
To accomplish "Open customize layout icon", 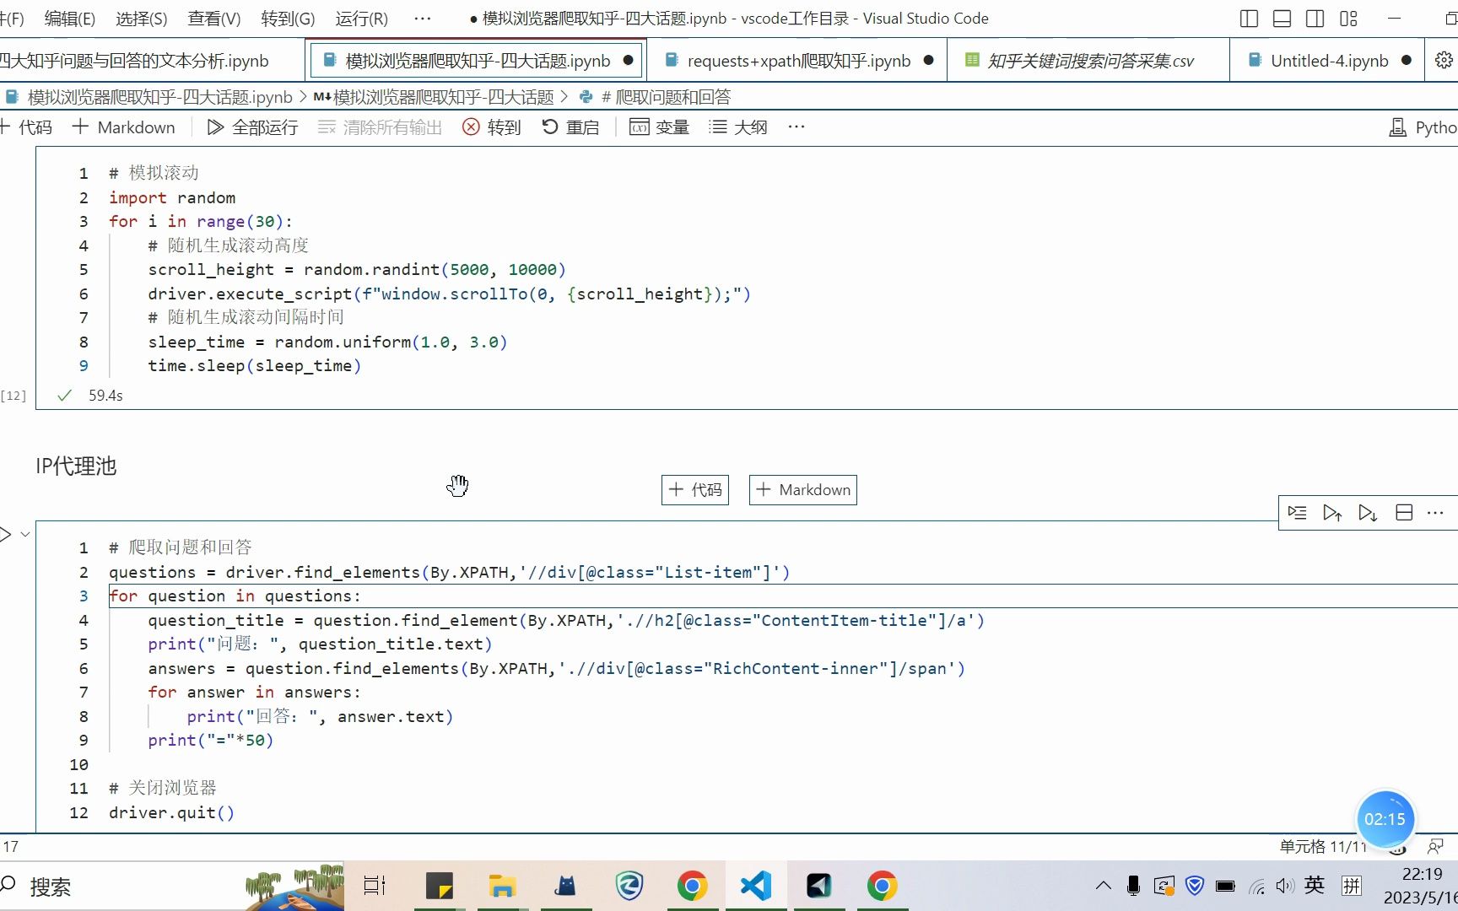I will pyautogui.click(x=1348, y=19).
